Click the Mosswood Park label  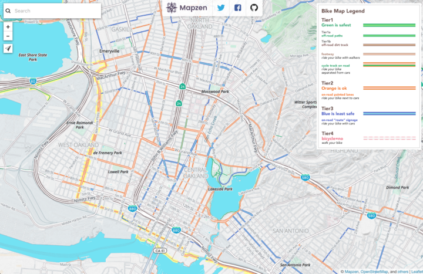pyautogui.click(x=215, y=92)
